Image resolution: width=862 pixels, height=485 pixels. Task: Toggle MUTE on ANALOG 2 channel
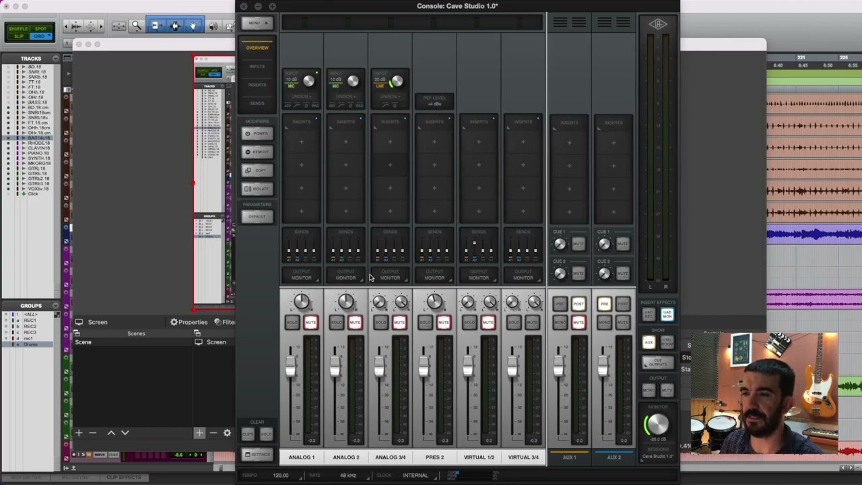(355, 323)
